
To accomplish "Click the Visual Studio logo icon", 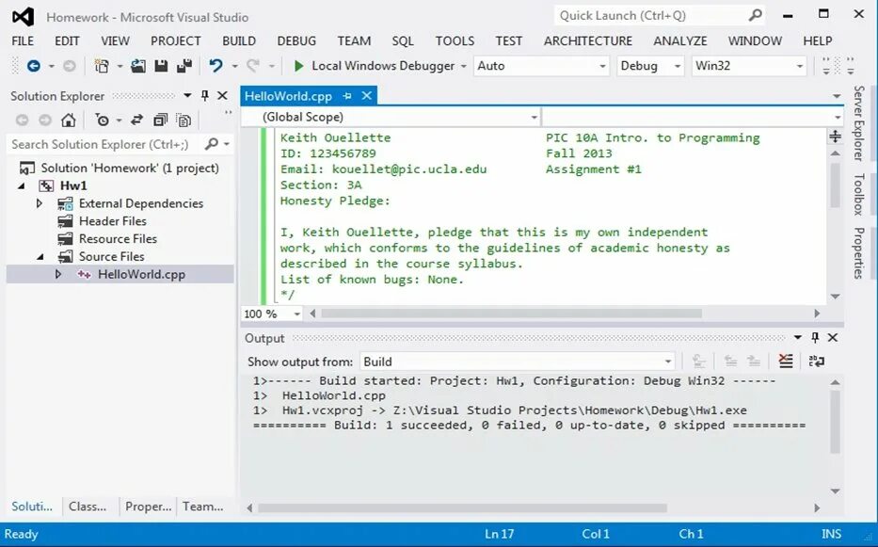I will [x=23, y=16].
